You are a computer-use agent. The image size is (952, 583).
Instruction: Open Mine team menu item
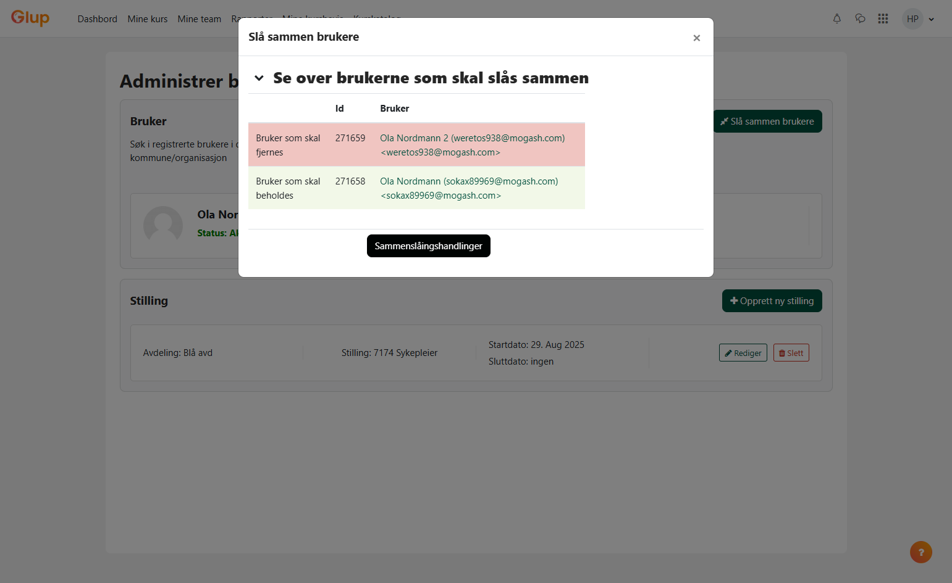coord(200,19)
